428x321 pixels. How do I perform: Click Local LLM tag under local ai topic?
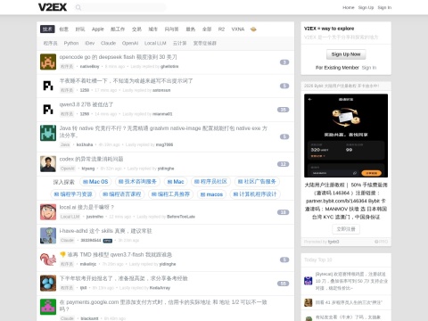(70, 217)
